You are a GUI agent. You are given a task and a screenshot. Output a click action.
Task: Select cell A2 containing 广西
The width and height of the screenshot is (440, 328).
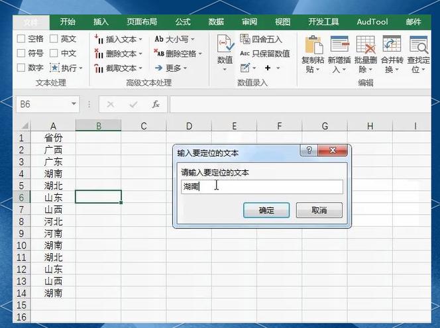click(x=53, y=150)
